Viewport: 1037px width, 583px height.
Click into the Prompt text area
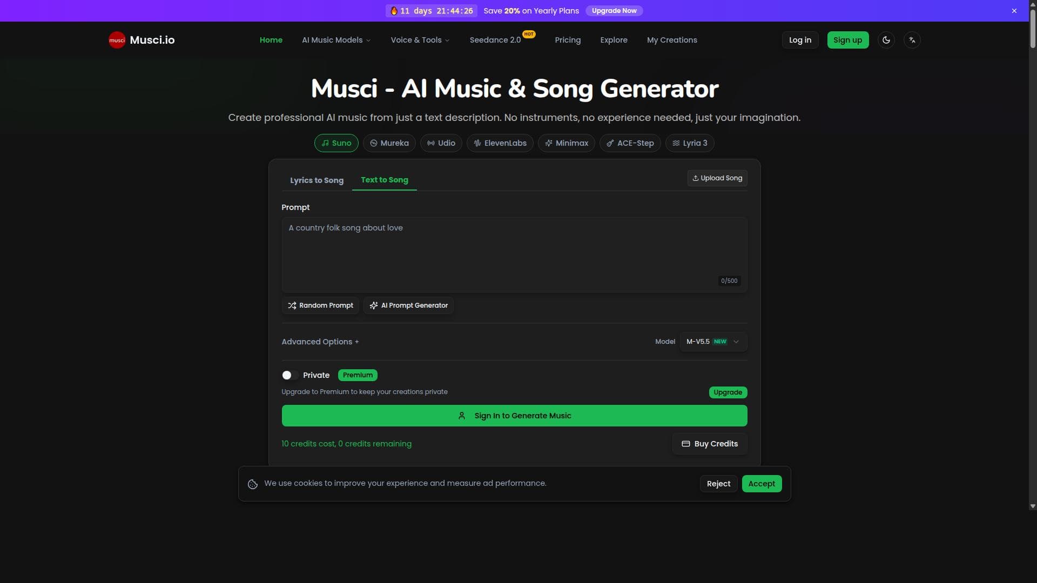click(513, 254)
